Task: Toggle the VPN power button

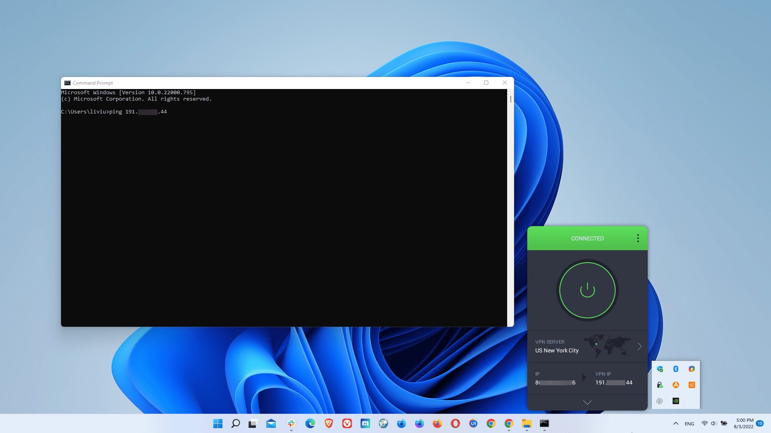Action: pos(587,290)
